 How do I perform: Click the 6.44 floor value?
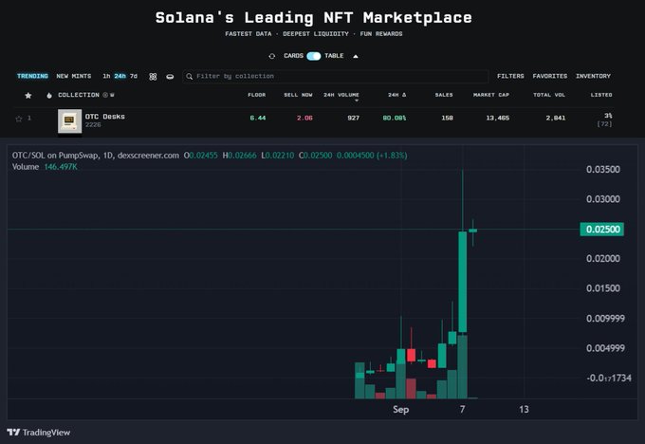[258, 118]
